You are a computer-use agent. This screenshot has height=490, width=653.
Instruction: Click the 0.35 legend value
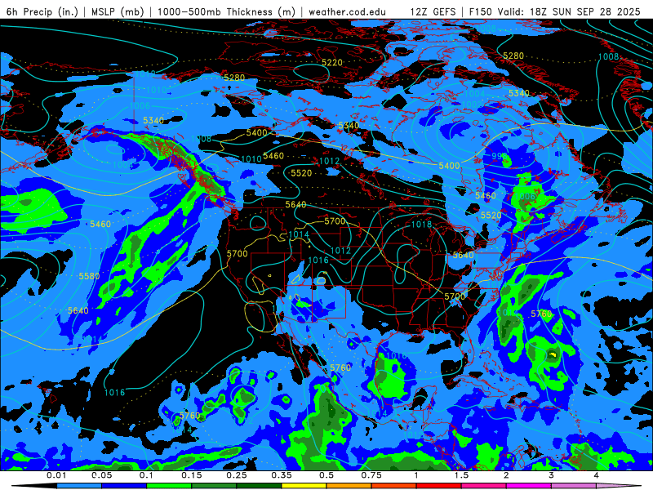tap(282, 475)
